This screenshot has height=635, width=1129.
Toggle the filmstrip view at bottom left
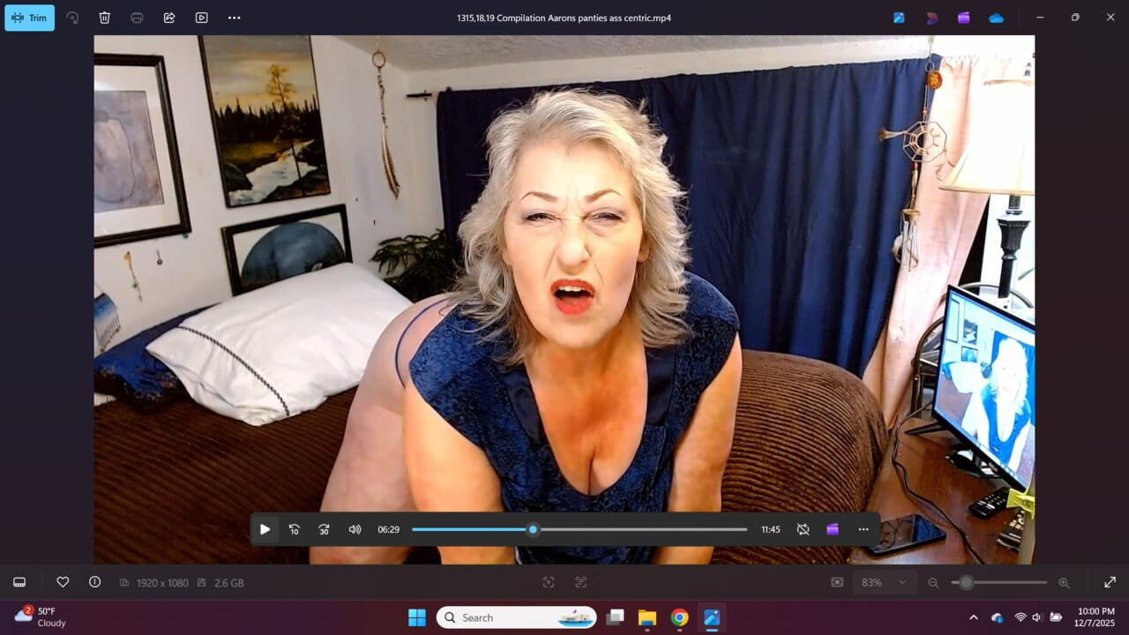click(x=19, y=582)
